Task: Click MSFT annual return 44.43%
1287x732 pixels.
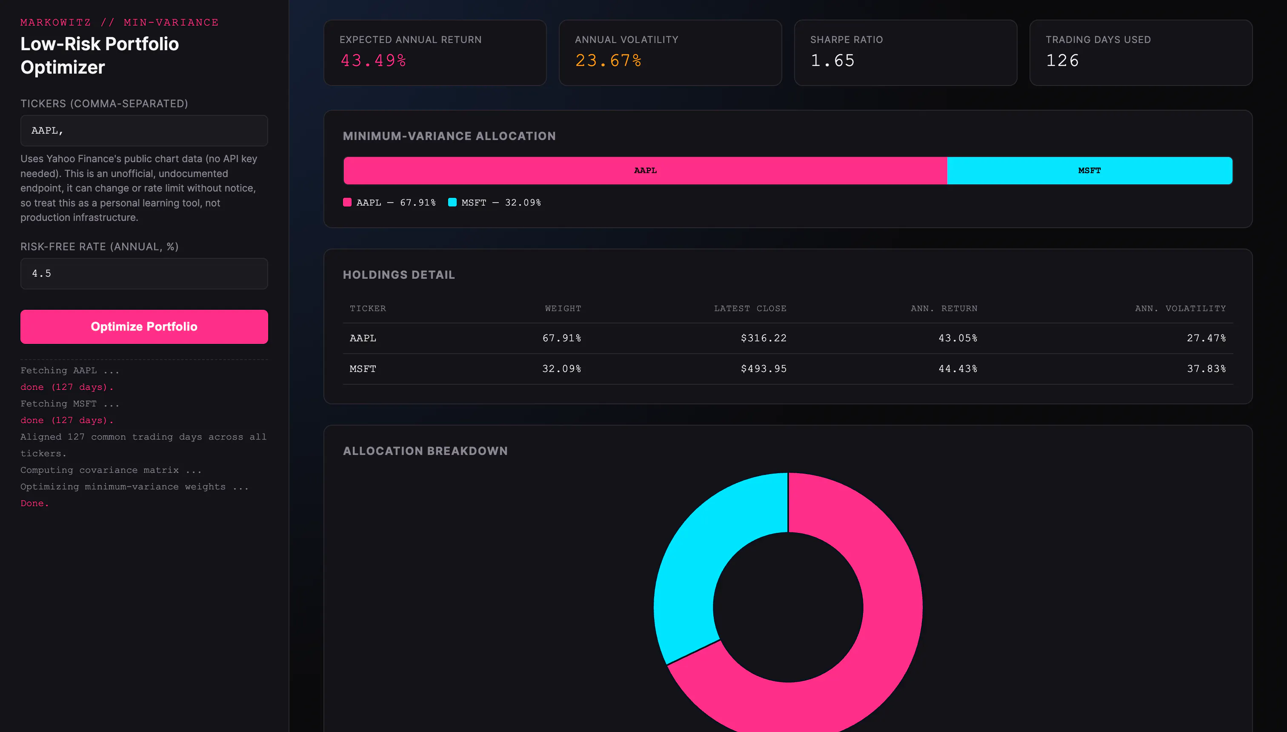Action: (958, 369)
